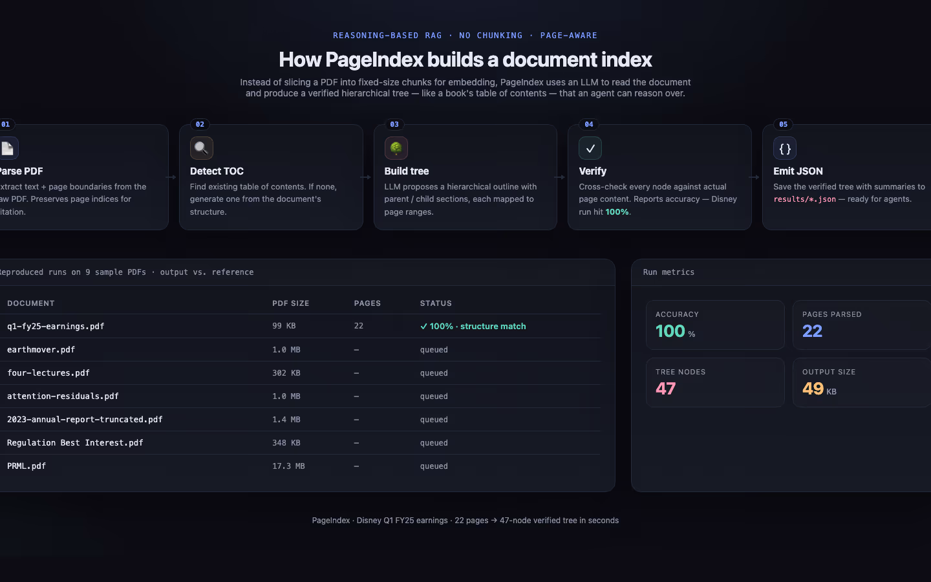Click queued status for PRML.pdf

(x=434, y=466)
